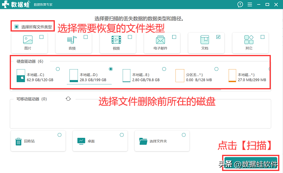Viewport: 283px width, 173px height.
Task: Click the 其它 (Others) shapes icon
Action: click(x=249, y=40)
